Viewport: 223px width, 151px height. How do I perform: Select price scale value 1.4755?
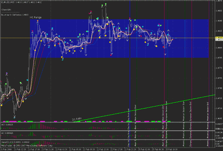coord(219,78)
